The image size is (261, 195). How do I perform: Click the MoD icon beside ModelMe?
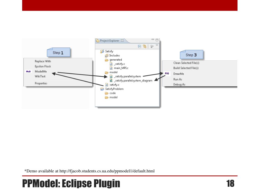[29, 71]
